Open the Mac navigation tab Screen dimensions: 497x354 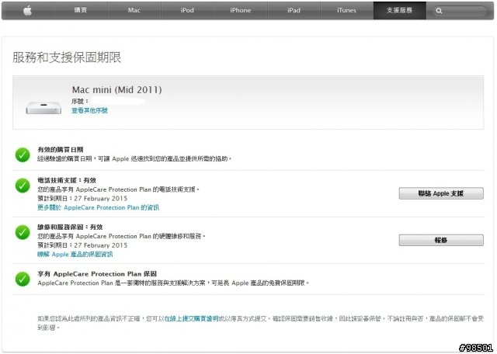tap(134, 10)
